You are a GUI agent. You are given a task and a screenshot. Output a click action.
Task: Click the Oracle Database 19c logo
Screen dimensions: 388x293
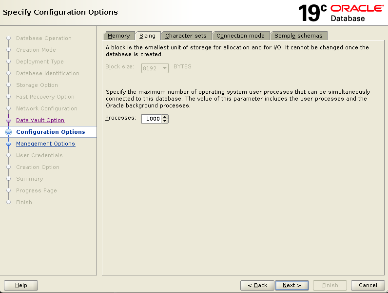(341, 13)
